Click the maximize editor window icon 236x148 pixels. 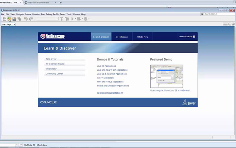pos(233,24)
